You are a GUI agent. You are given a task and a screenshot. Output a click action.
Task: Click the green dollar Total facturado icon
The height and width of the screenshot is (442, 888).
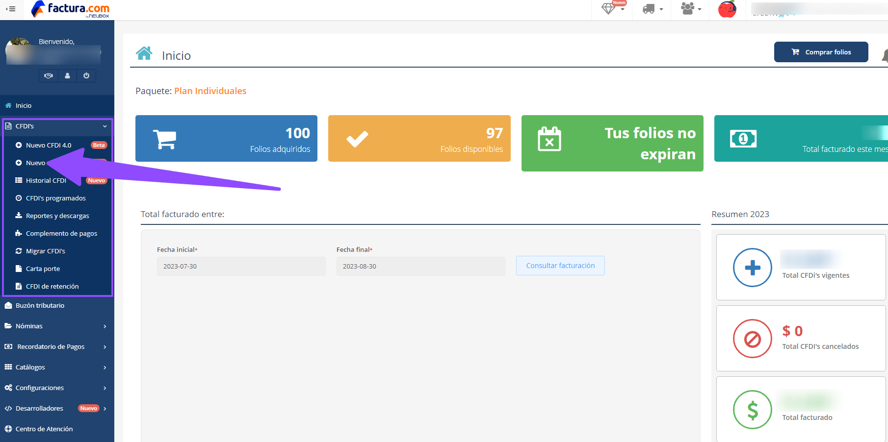pyautogui.click(x=752, y=410)
